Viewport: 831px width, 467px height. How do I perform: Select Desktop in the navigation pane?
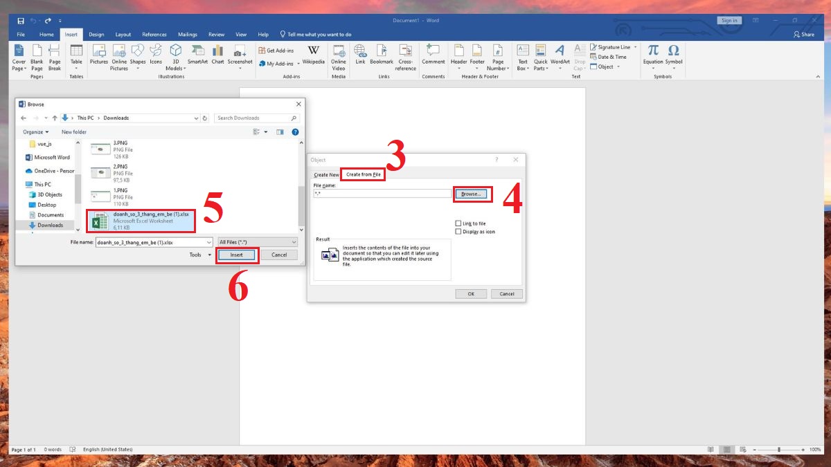point(46,205)
